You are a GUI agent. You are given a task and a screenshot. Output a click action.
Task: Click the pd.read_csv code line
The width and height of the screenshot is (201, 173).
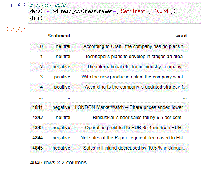point(103,11)
